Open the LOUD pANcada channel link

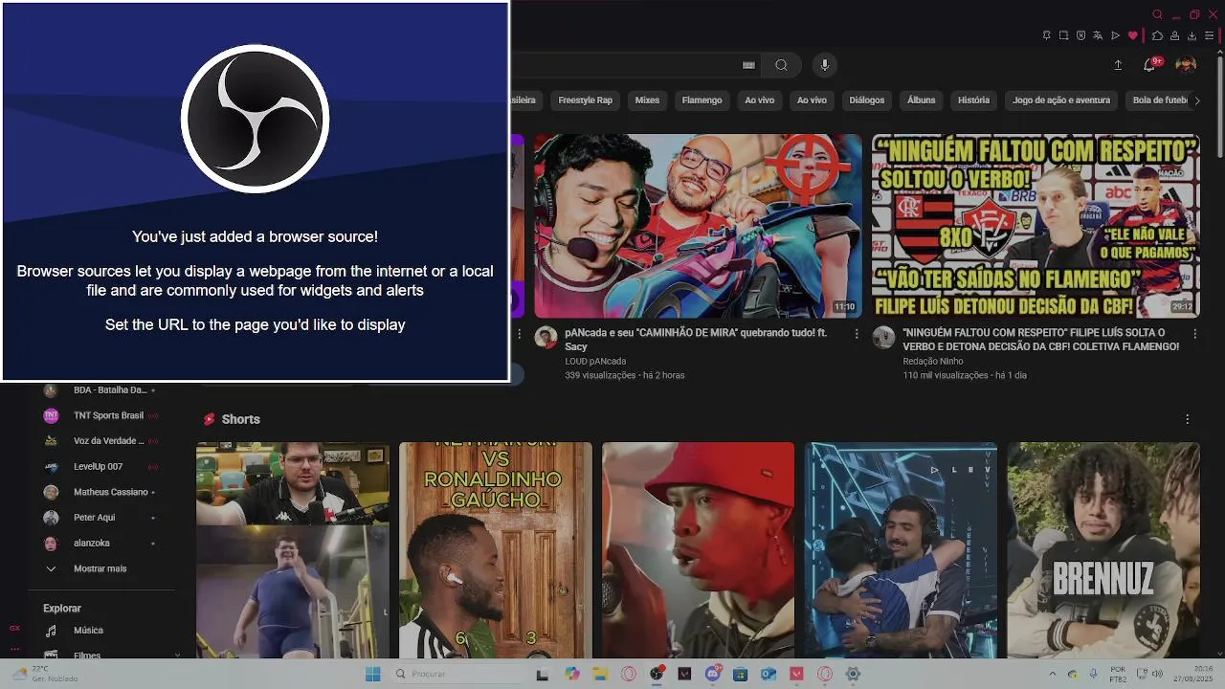[595, 361]
